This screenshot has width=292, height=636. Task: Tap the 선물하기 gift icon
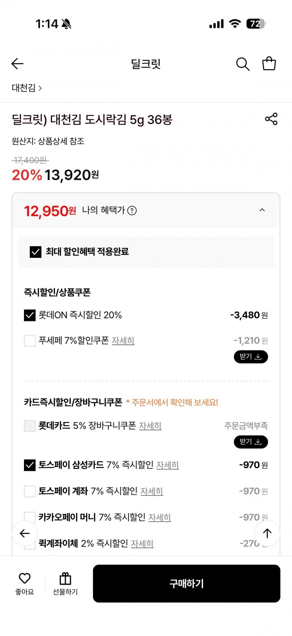(x=65, y=579)
